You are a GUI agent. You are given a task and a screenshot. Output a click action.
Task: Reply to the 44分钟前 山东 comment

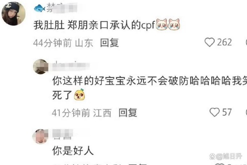pos(110,43)
